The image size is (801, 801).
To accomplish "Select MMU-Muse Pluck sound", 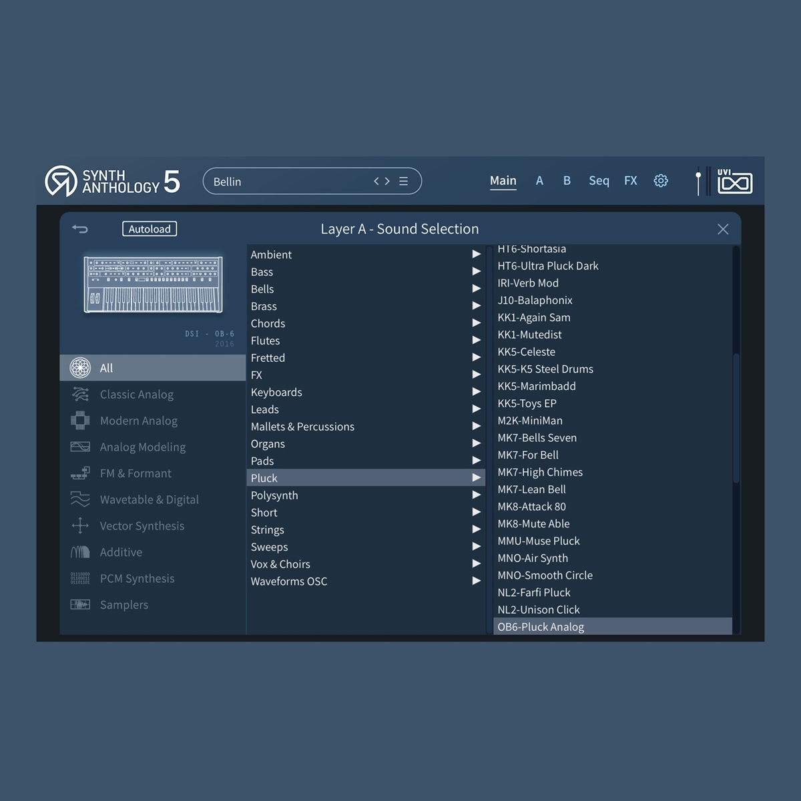I will click(x=613, y=541).
